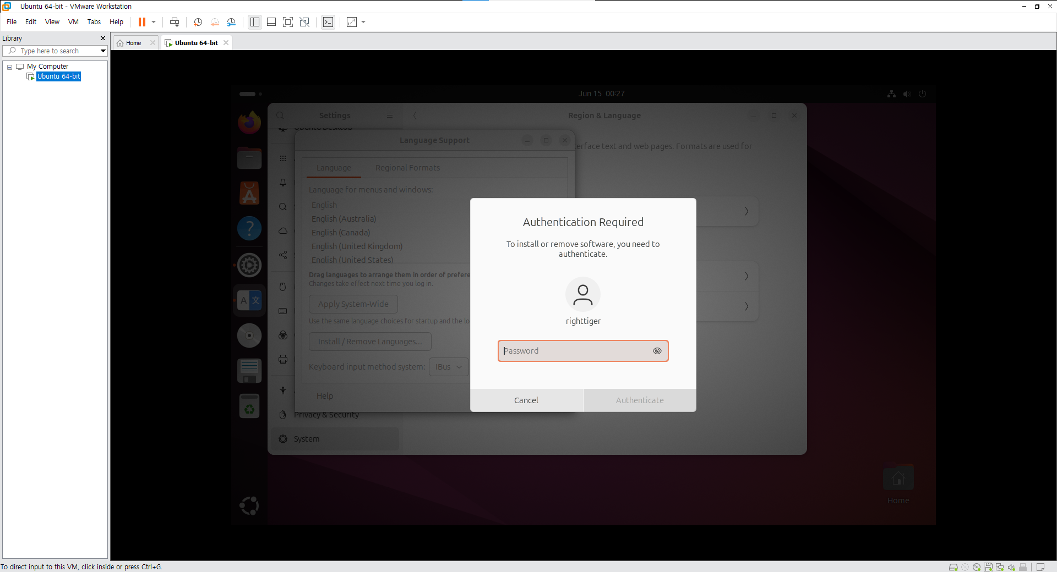The width and height of the screenshot is (1057, 572).
Task: Click the Library search box
Action: pos(54,51)
